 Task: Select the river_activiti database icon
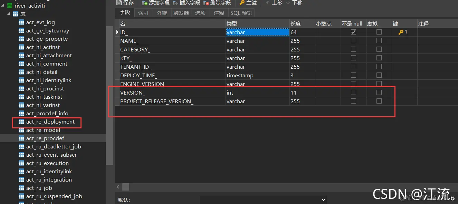point(10,6)
